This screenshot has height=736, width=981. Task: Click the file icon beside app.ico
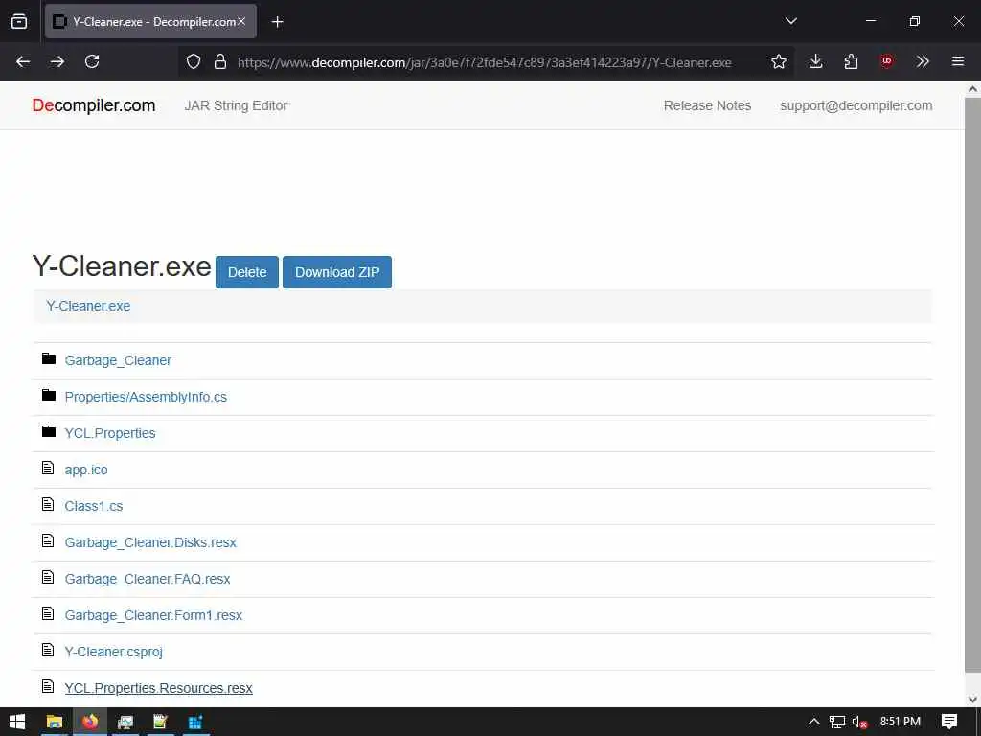[48, 468]
